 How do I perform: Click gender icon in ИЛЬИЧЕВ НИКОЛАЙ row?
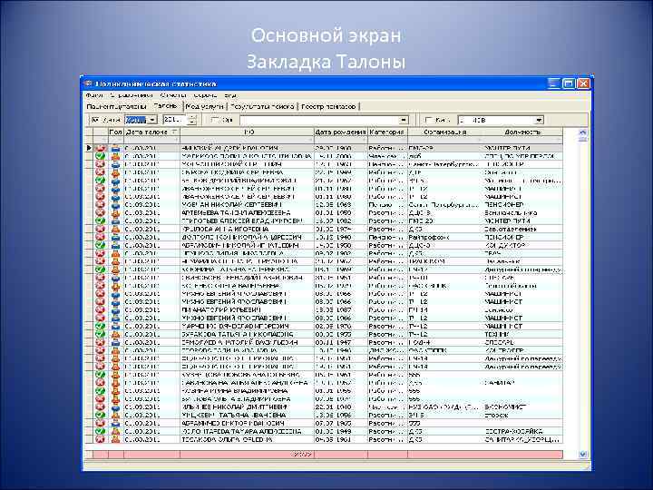click(x=115, y=407)
